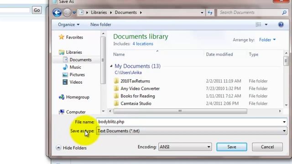Screen dimensions: 292x164
Task: Click the Documents library icon in sidebar
Action: click(x=65, y=60)
